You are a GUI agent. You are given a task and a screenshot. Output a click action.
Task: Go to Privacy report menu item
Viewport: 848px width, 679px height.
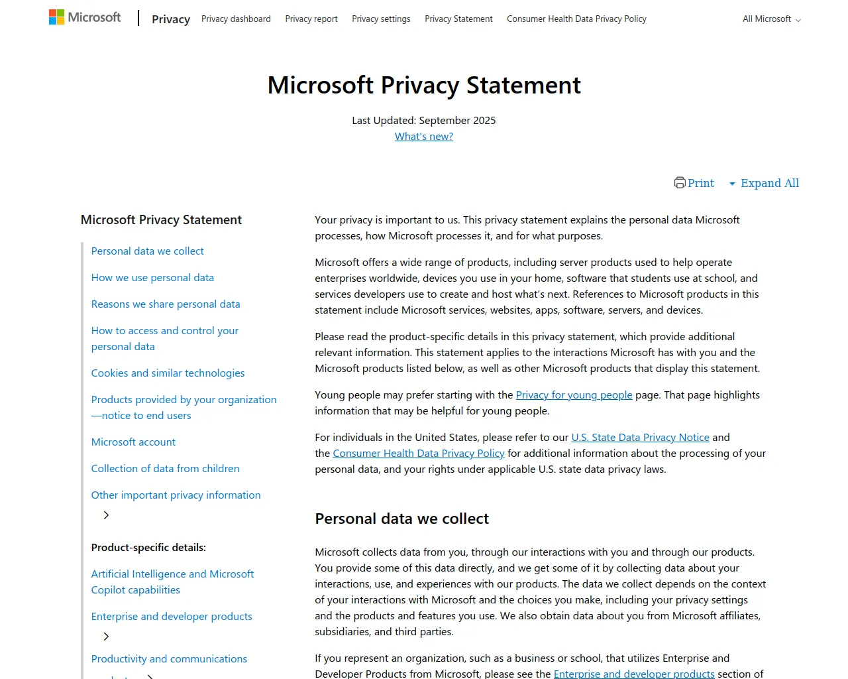click(x=311, y=19)
